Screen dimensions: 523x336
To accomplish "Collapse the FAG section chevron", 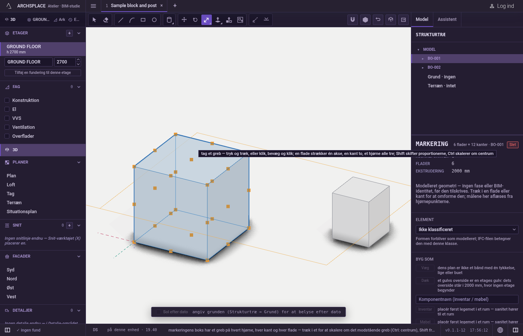I will pyautogui.click(x=79, y=87).
